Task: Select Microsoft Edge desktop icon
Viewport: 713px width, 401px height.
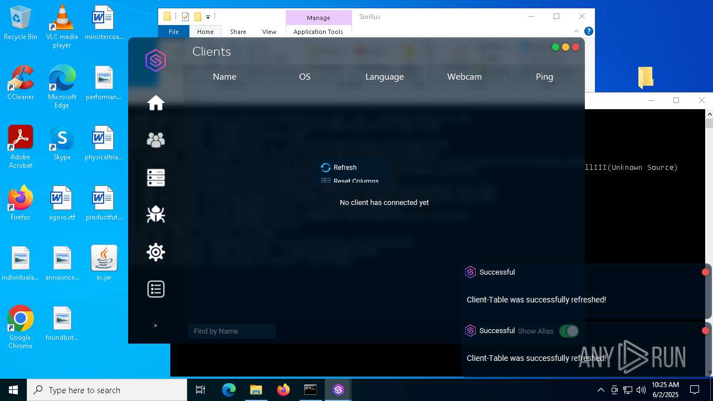Action: click(62, 87)
